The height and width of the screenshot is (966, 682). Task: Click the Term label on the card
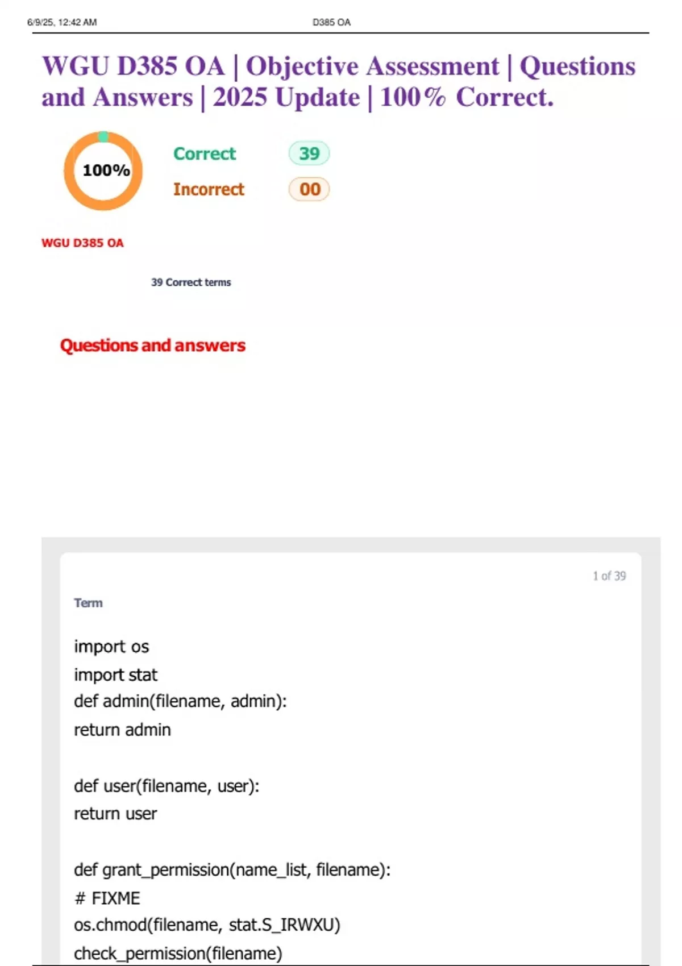[88, 603]
